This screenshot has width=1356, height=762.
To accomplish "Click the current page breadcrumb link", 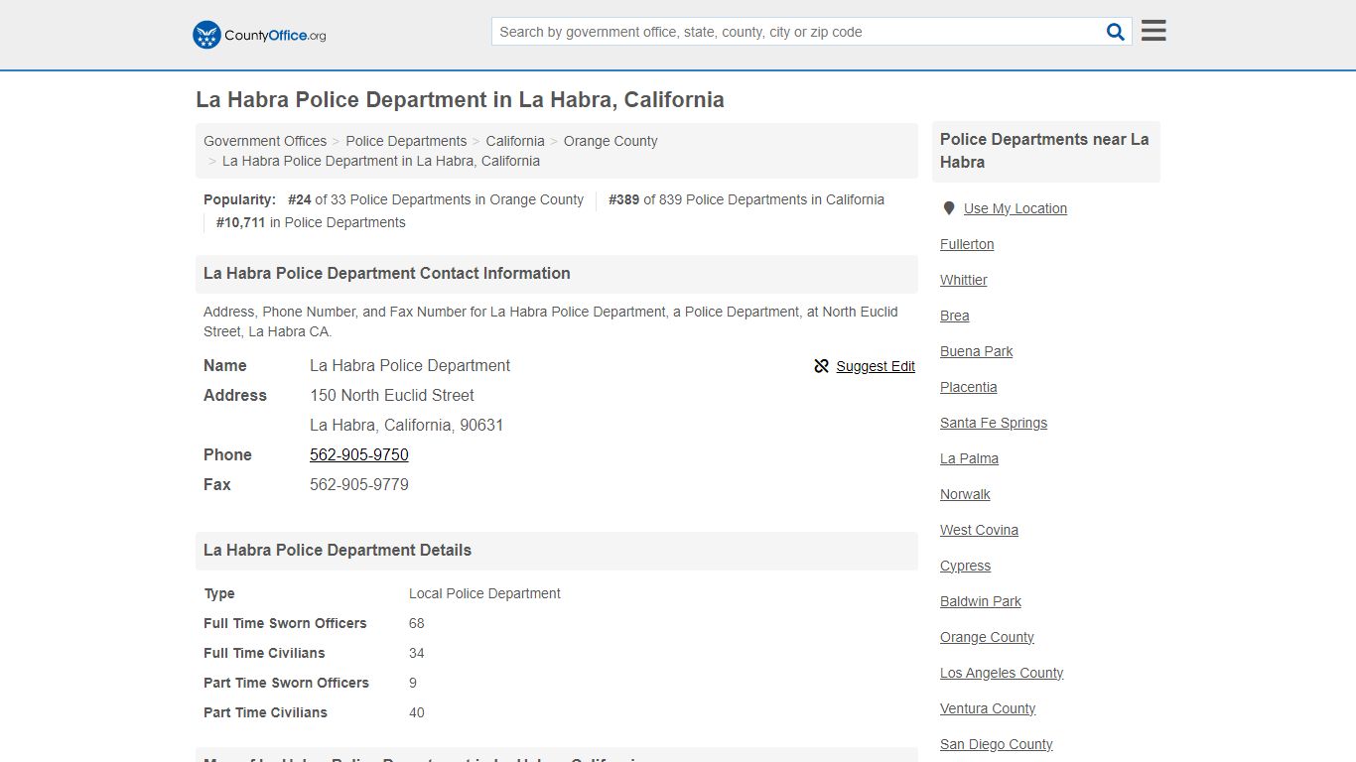I will click(x=381, y=161).
